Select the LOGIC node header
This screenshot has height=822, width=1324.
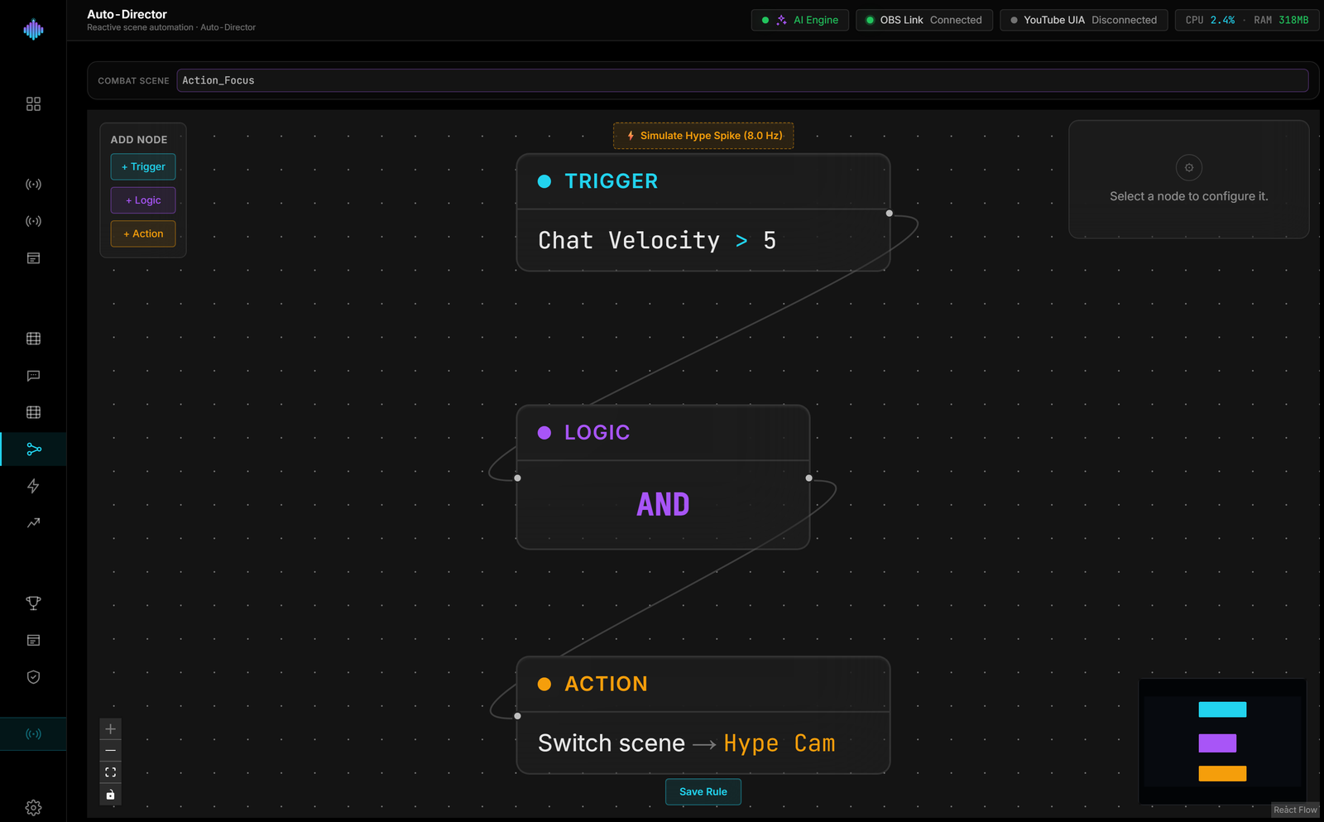(x=663, y=433)
